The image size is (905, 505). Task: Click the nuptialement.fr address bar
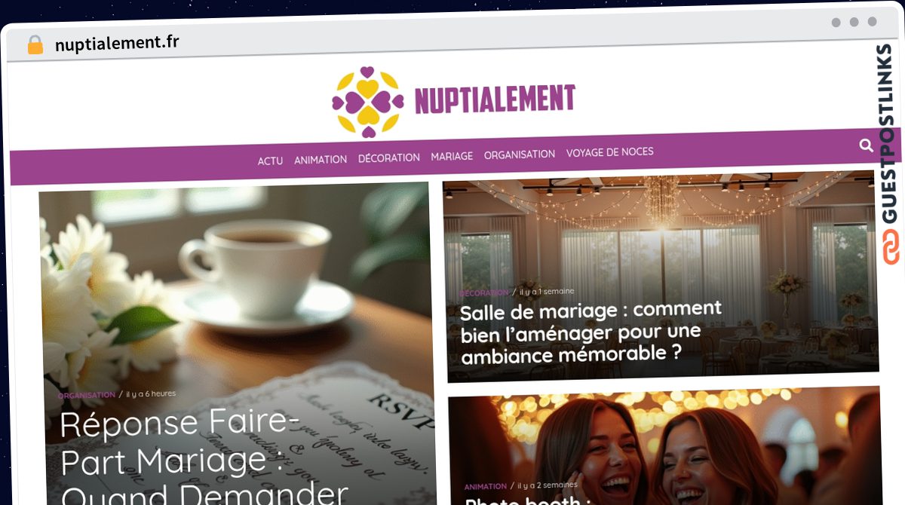(x=117, y=43)
